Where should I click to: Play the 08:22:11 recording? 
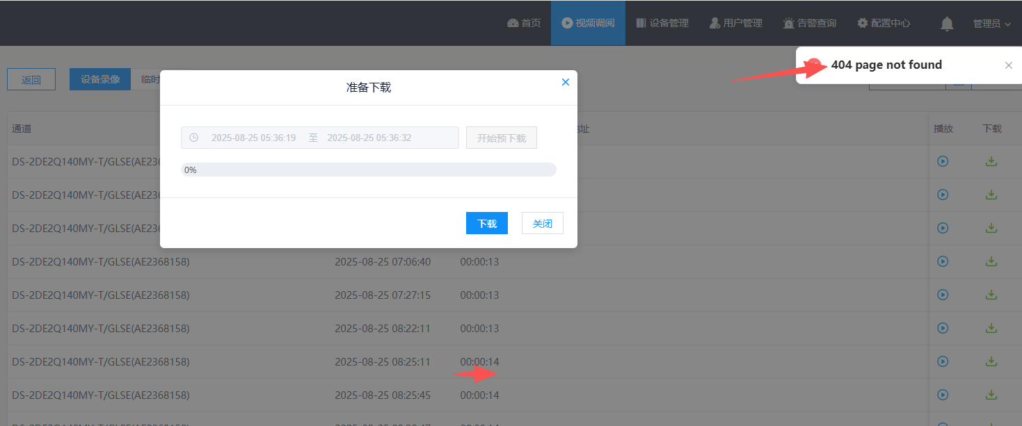point(943,328)
